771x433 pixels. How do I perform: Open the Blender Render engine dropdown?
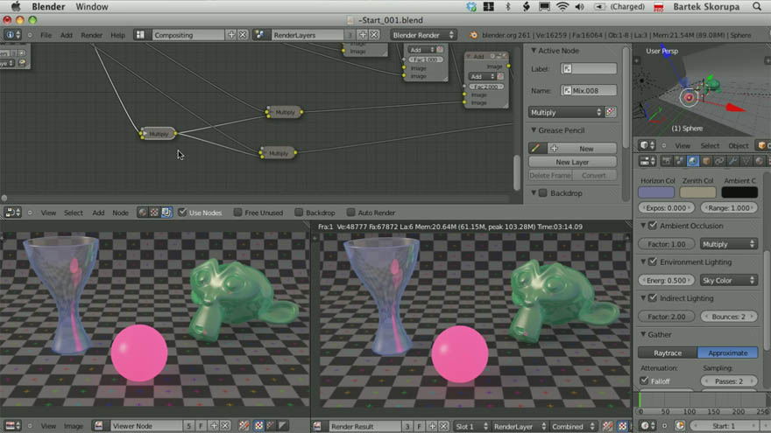423,35
